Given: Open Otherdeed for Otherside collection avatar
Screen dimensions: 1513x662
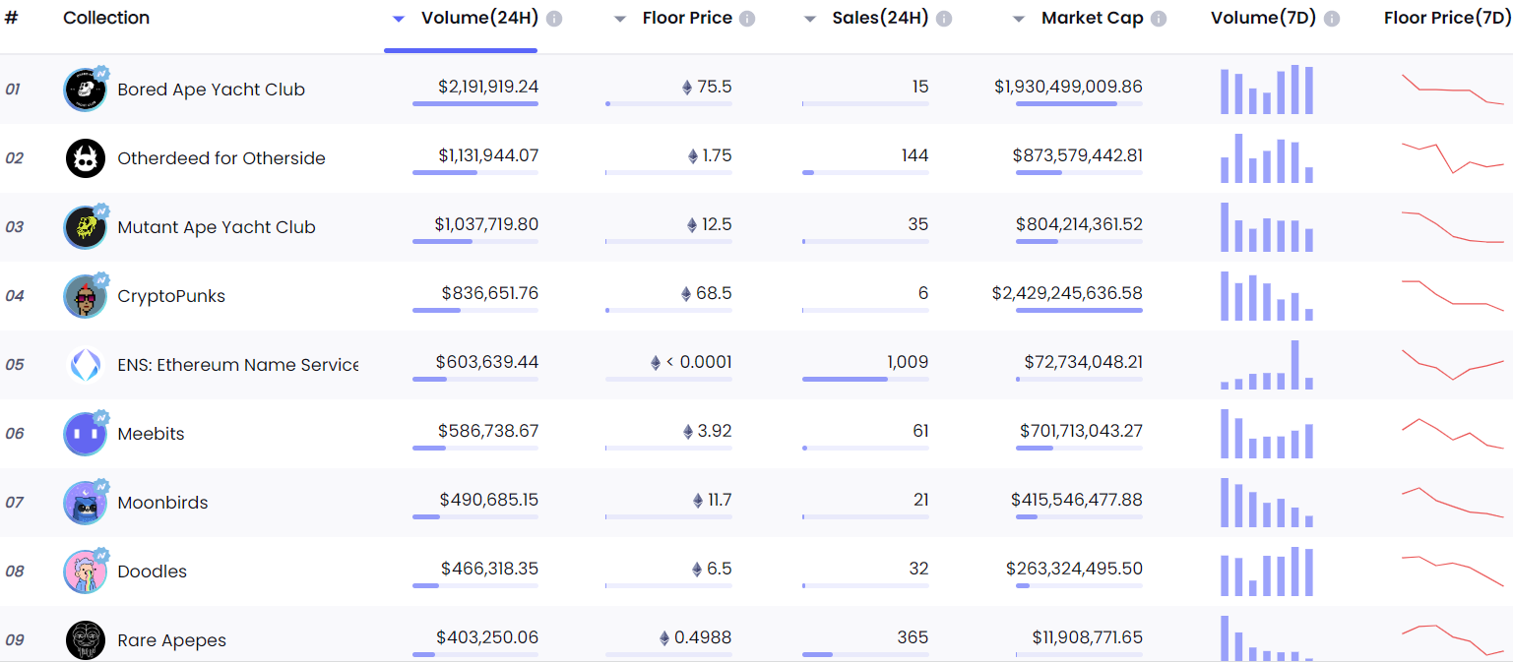Looking at the screenshot, I should [86, 158].
